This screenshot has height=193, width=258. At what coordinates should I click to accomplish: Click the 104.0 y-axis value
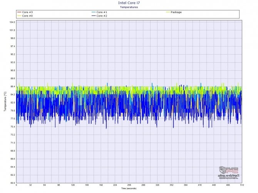pos(12,22)
